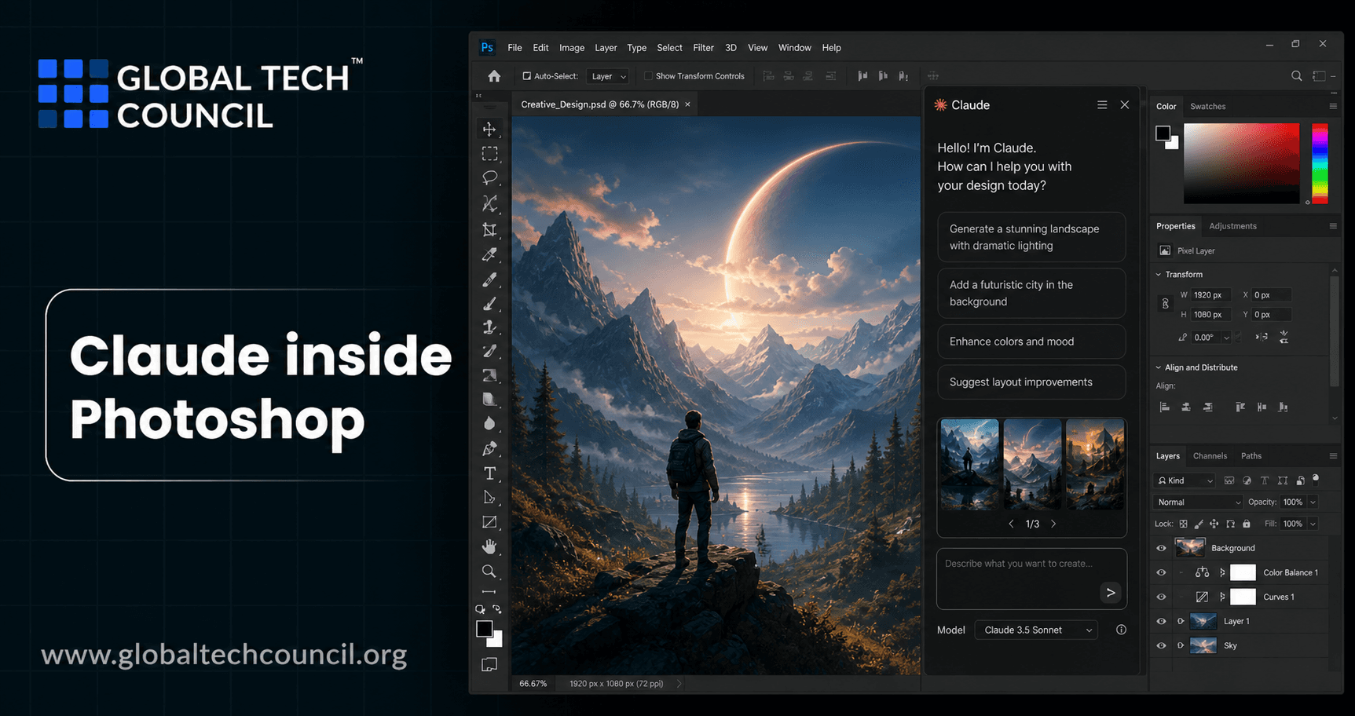
Task: Select the Pen tool
Action: tap(489, 448)
